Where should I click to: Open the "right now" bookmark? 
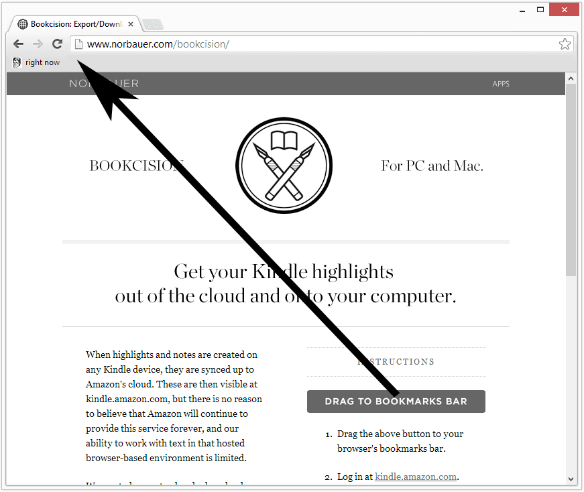point(36,62)
